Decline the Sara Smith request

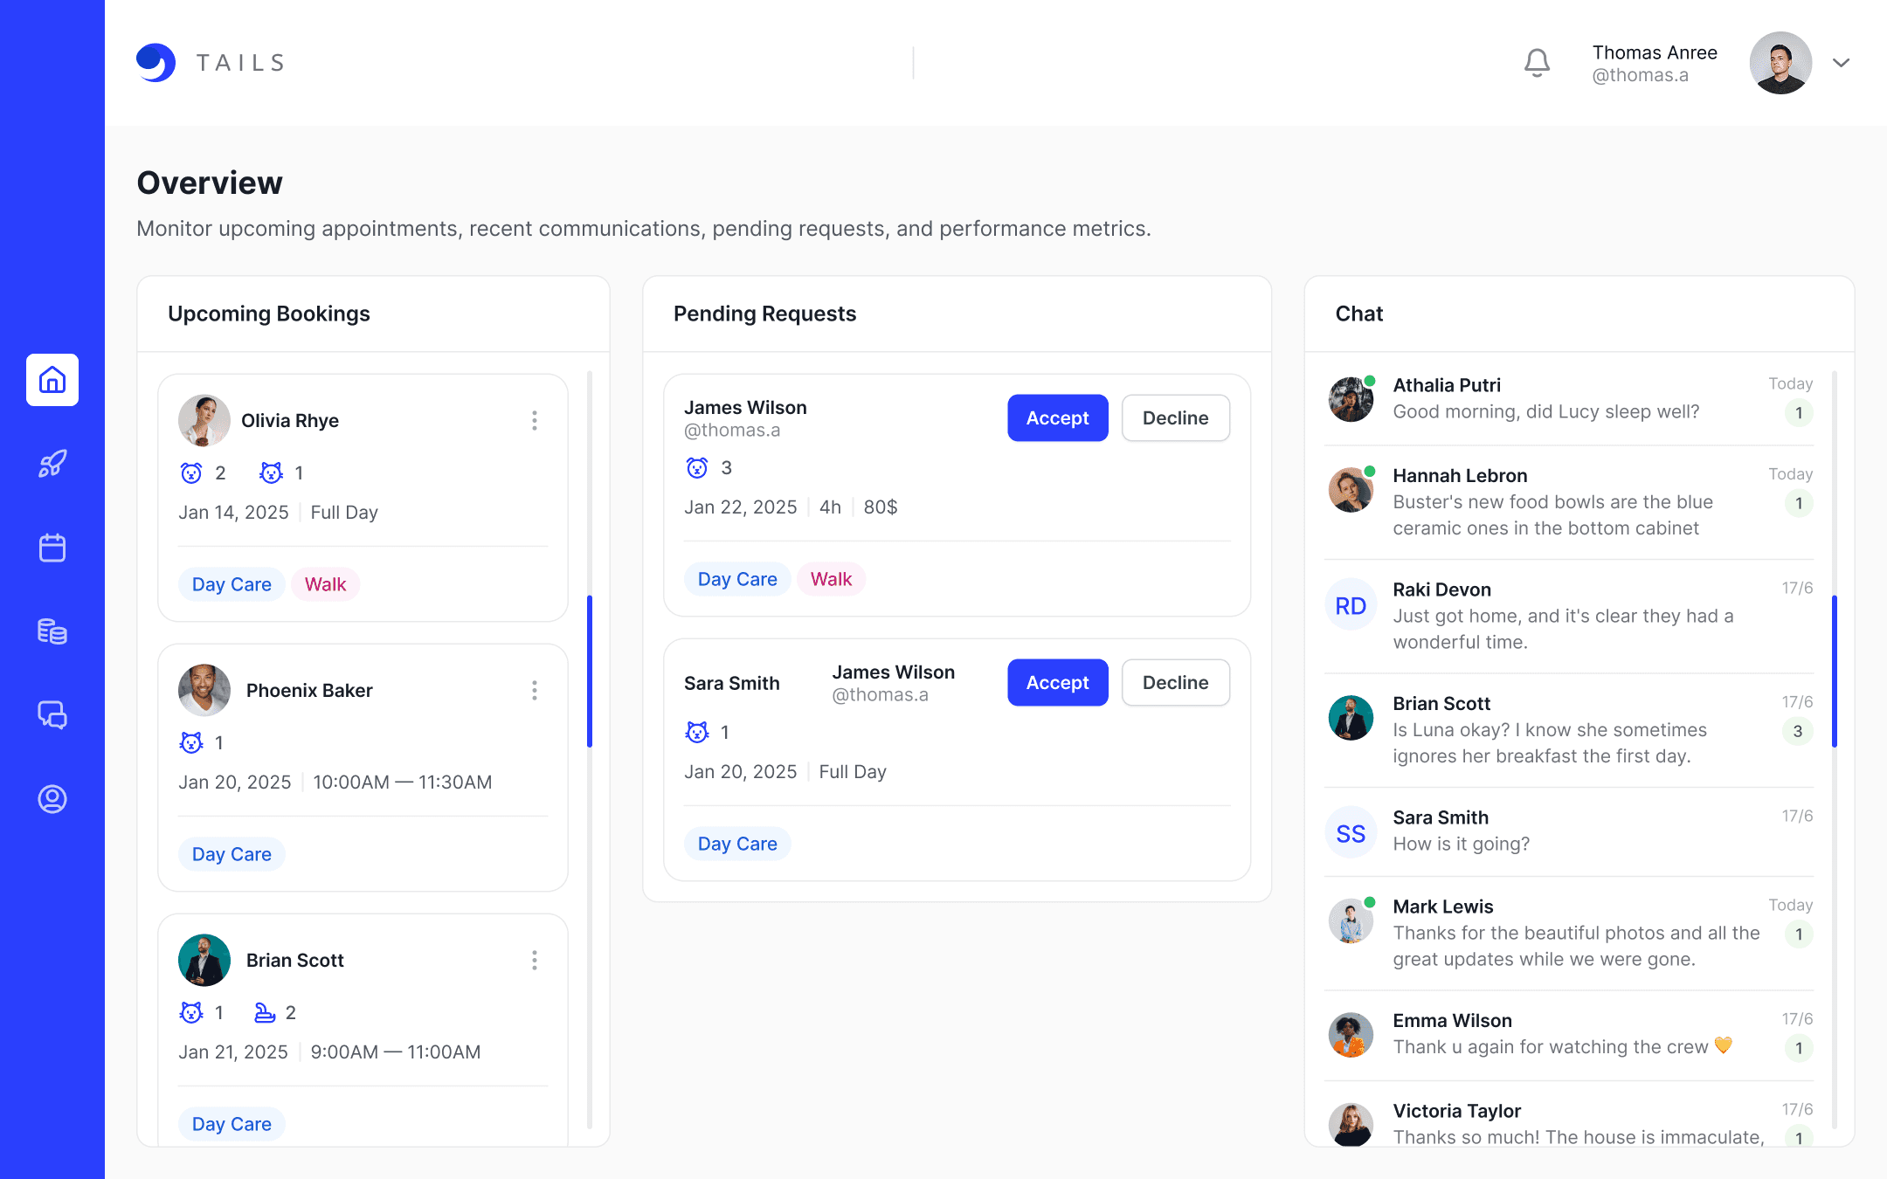click(x=1175, y=683)
